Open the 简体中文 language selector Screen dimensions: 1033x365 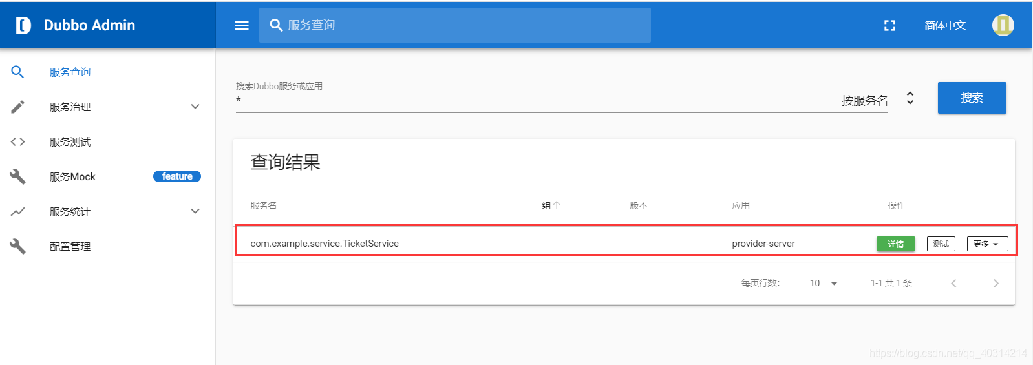945,25
